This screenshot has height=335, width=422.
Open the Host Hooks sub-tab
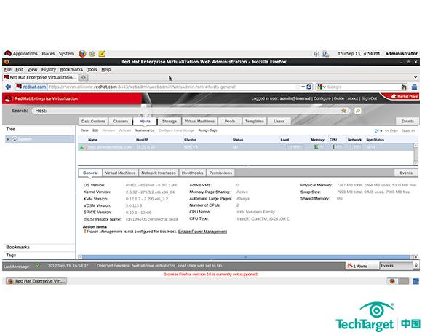(x=192, y=173)
